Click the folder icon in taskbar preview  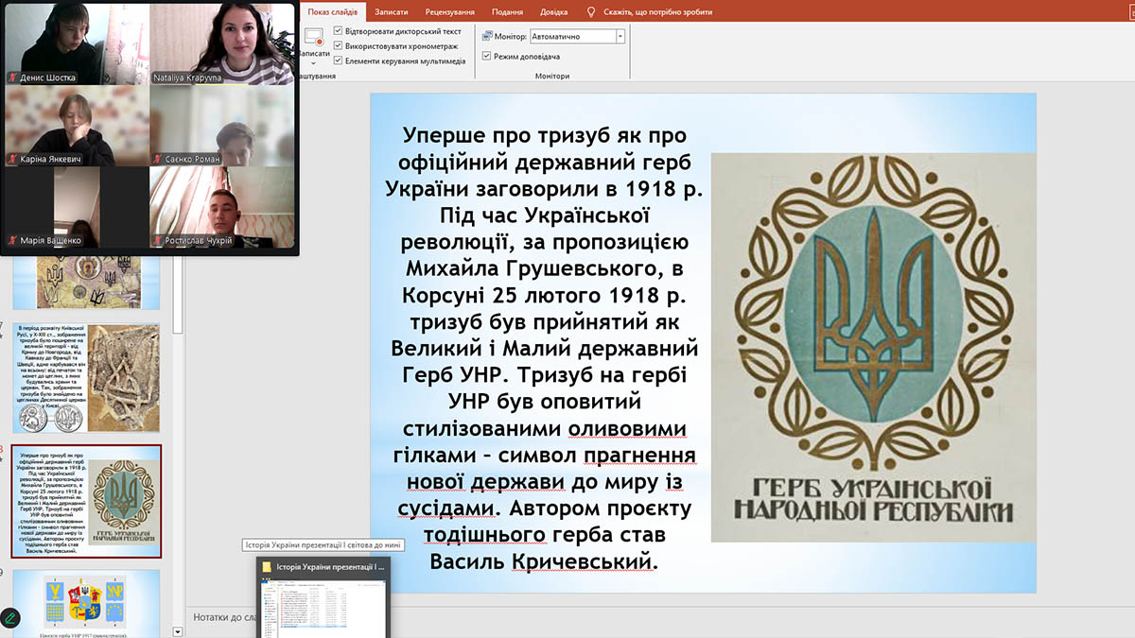click(267, 567)
